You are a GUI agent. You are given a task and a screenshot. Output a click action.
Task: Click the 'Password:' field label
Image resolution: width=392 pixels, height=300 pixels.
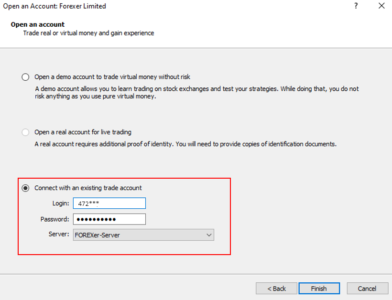tap(55, 219)
